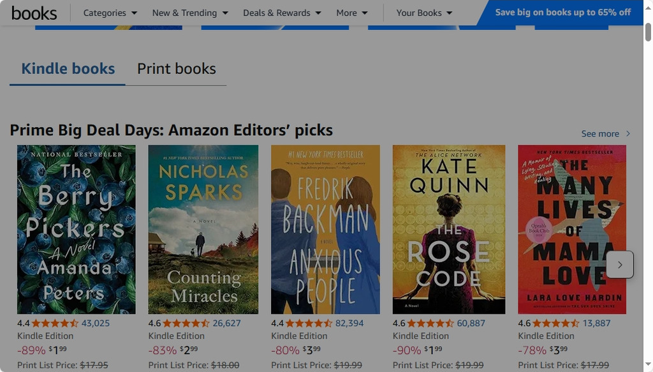The width and height of the screenshot is (653, 372).
Task: Open the New & Trending dropdown
Action: coord(189,13)
